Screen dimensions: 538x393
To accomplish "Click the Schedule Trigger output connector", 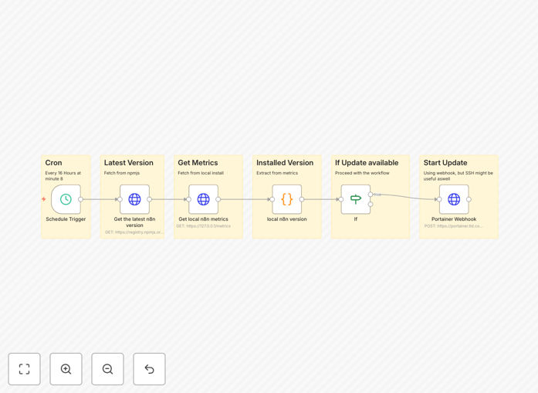I will 80,199.
